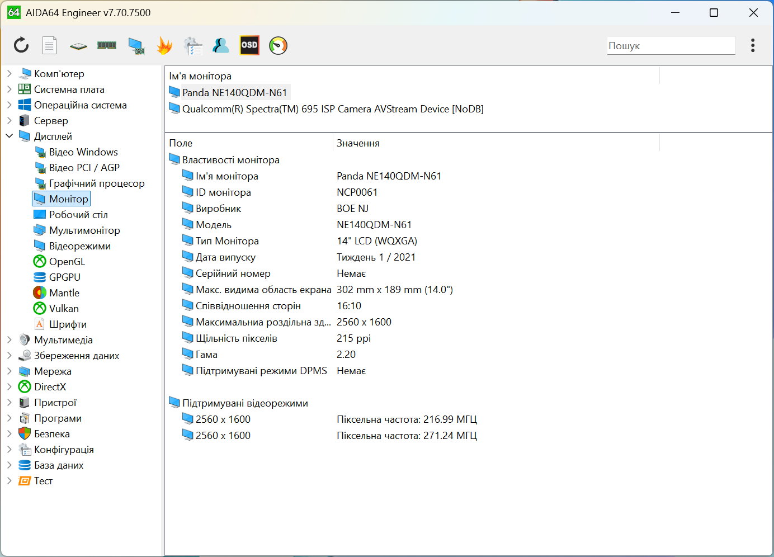Image resolution: width=774 pixels, height=557 pixels.
Task: Click the memory module toolbar icon
Action: pos(107,45)
